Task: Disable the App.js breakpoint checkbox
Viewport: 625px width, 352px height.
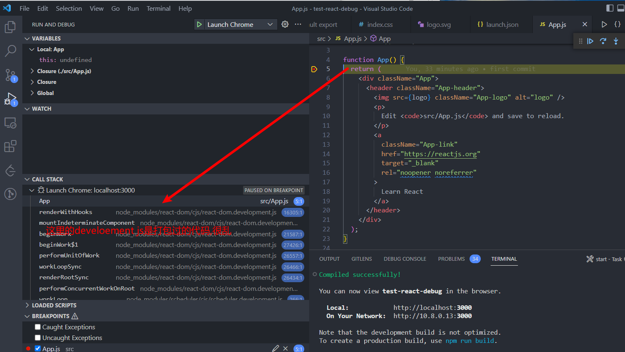Action: tap(38, 348)
